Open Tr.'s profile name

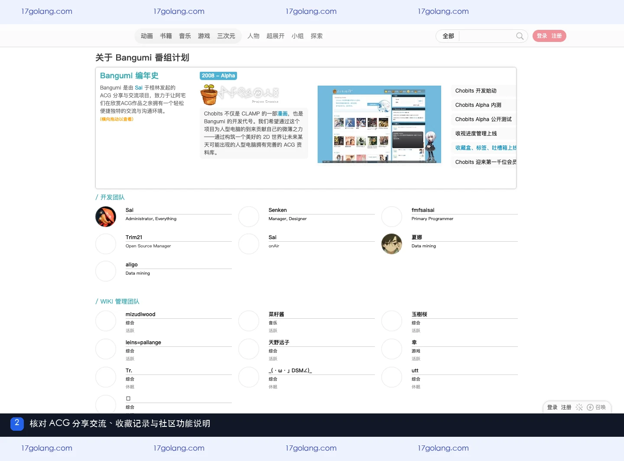pyautogui.click(x=129, y=371)
